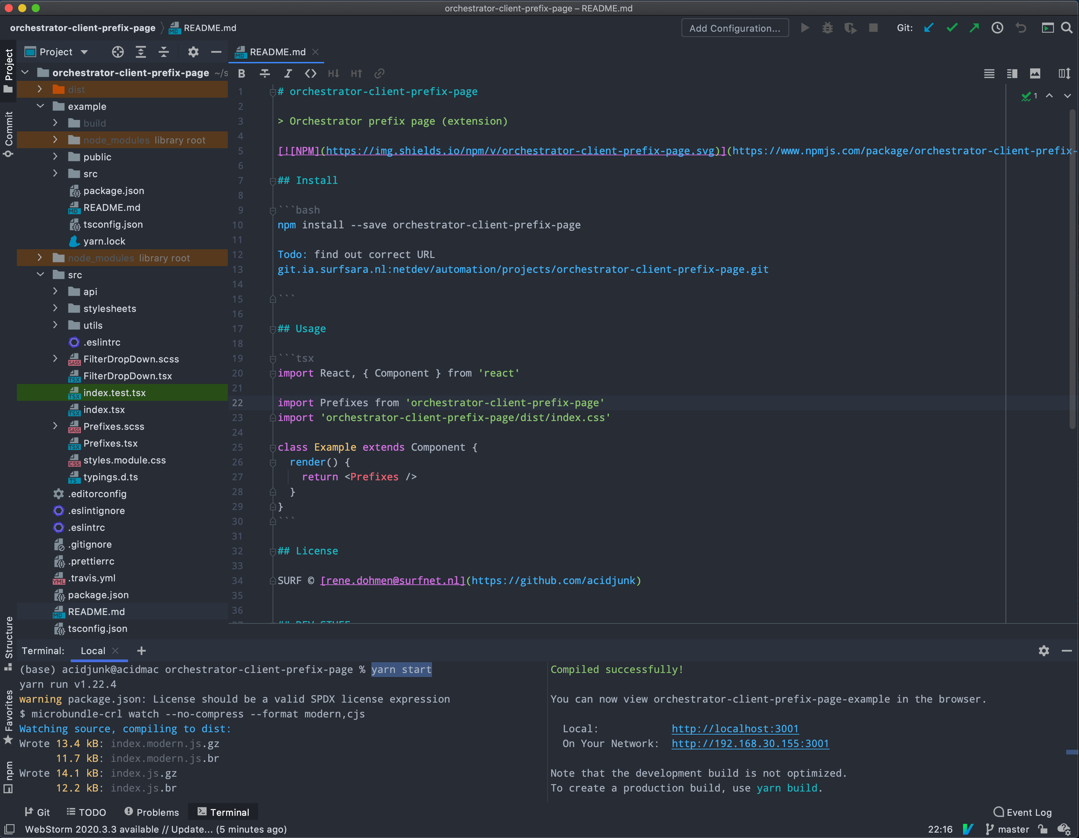Open the http://localhost:3001 link in terminal
Viewport: 1079px width, 838px height.
coord(735,729)
